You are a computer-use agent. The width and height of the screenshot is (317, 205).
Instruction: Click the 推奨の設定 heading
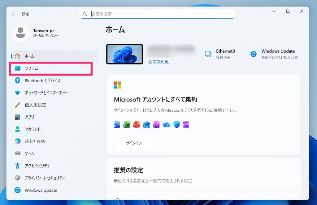point(128,170)
